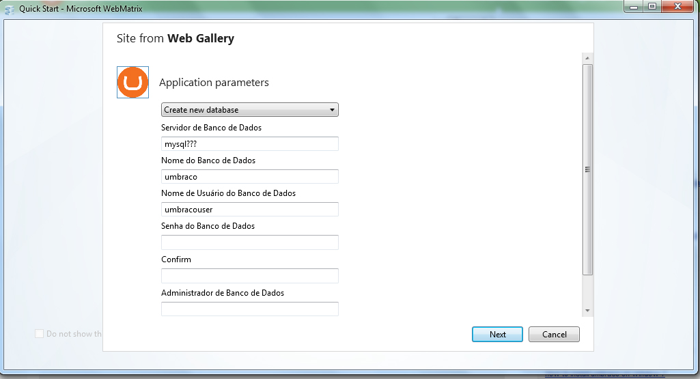700x379 pixels.
Task: Click the Confirm label
Action: click(176, 259)
